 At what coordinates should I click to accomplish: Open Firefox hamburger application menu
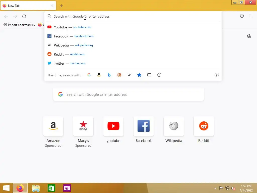[251, 16]
